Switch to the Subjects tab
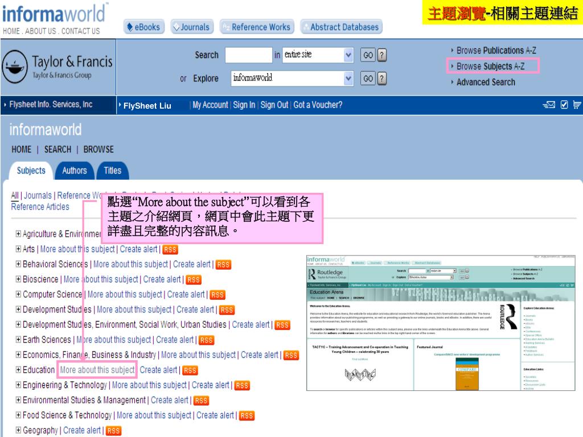Viewport: 583px width, 437px height. click(31, 171)
